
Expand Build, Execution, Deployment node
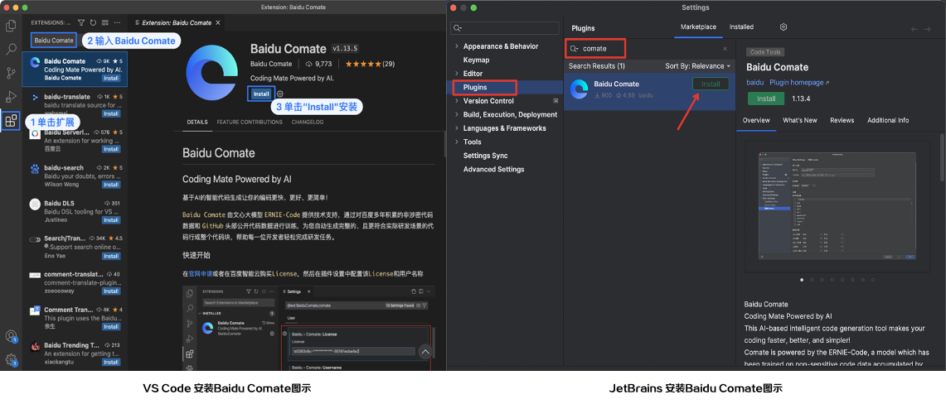457,114
